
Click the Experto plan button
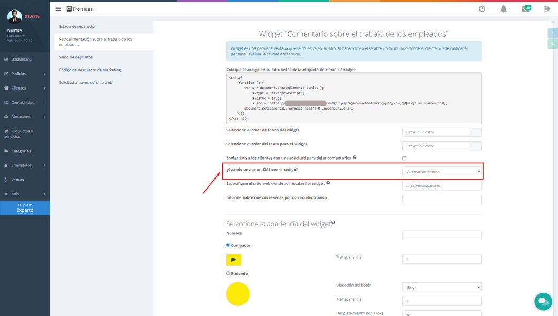click(x=25, y=208)
